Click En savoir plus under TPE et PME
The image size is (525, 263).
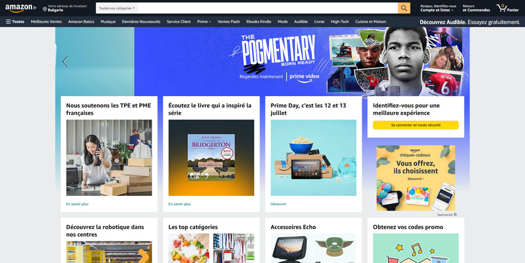point(78,204)
